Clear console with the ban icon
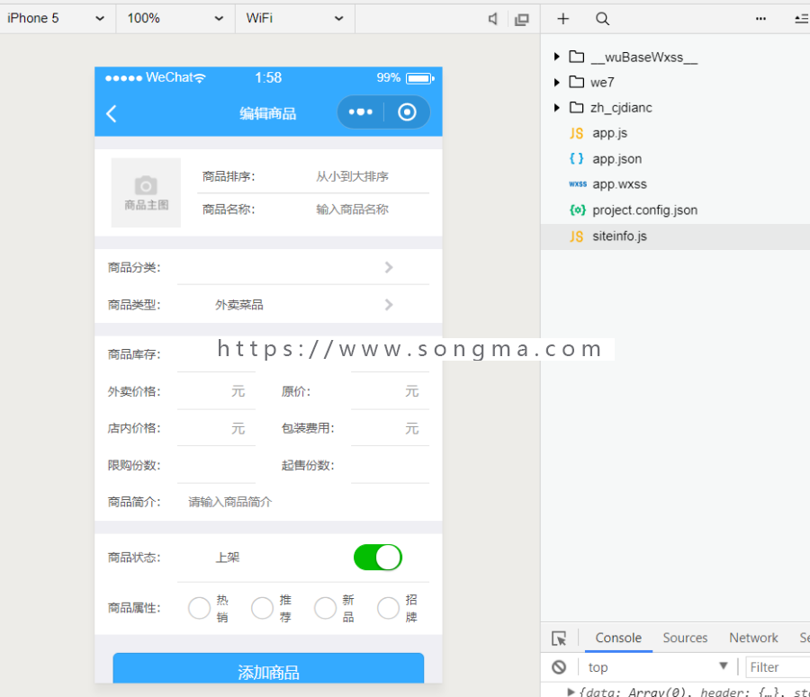 pos(559,667)
